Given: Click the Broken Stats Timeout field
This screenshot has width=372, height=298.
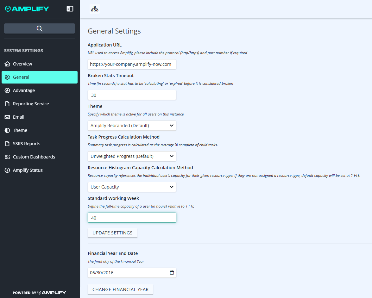Looking at the screenshot, I should [132, 95].
